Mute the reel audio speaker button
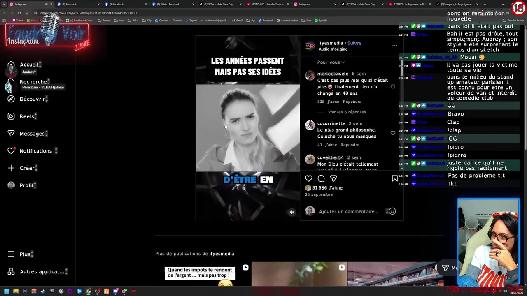This screenshot has width=527, height=296. pyautogui.click(x=292, y=212)
